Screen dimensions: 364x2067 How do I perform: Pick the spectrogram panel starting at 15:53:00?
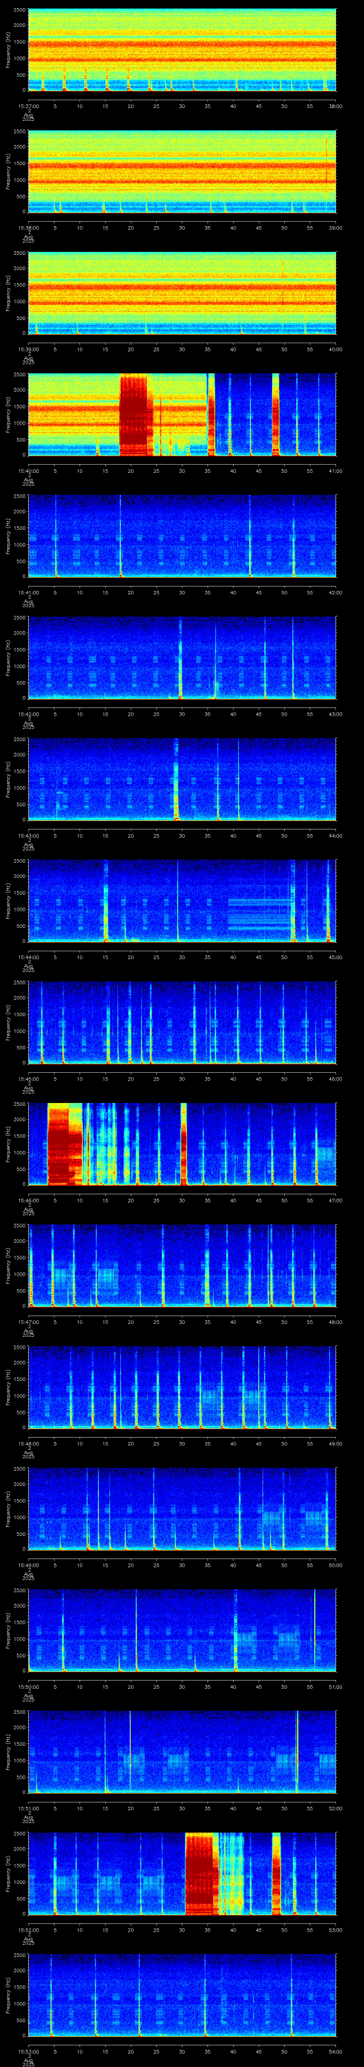[182, 1995]
